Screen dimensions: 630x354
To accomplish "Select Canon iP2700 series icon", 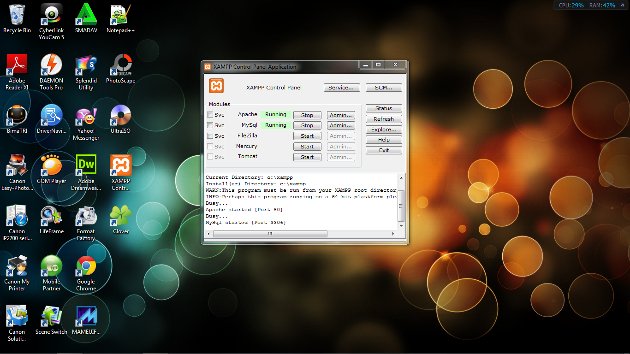I will pos(17,223).
